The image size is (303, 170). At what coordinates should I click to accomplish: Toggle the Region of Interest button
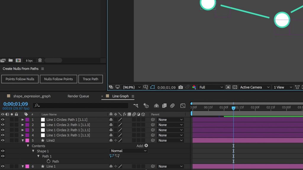click(228, 87)
